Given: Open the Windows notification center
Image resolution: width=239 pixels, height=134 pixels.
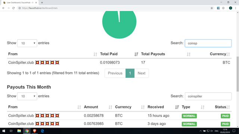Looking at the screenshot, I should point(234,131).
